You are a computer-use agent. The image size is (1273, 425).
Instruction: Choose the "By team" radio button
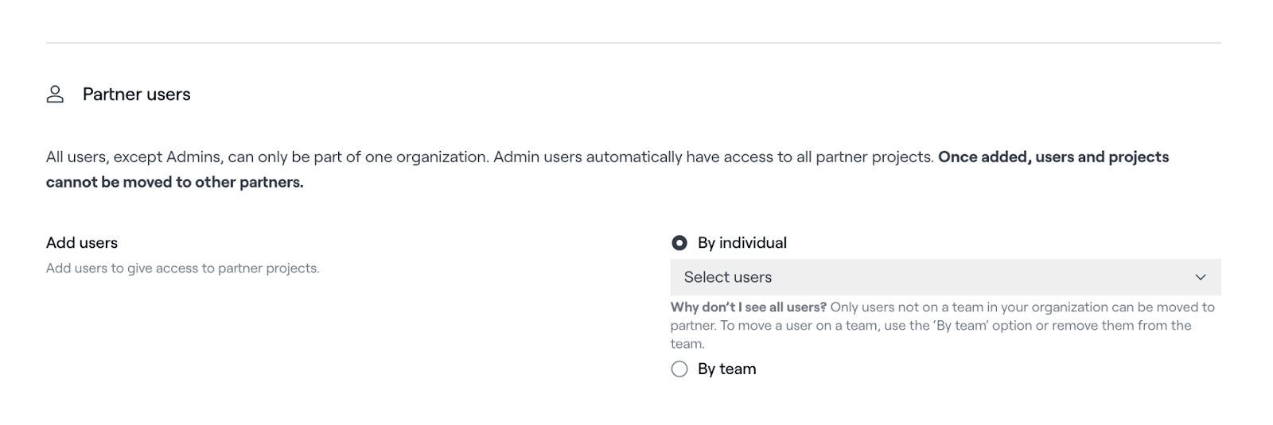(x=679, y=369)
